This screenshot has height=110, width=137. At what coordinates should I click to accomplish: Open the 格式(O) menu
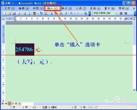click(x=67, y=8)
